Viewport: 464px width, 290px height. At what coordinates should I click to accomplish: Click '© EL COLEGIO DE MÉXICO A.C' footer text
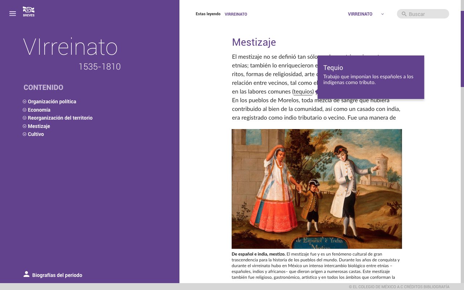tap(376, 287)
